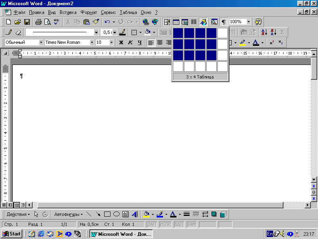The width and height of the screenshot is (318, 239).
Task: Expand the line weight 0,5 dropdown
Action: click(114, 32)
